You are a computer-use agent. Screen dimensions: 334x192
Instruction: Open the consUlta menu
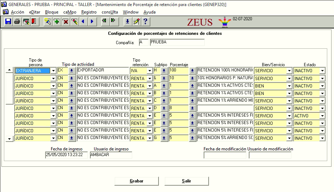(x=109, y=12)
